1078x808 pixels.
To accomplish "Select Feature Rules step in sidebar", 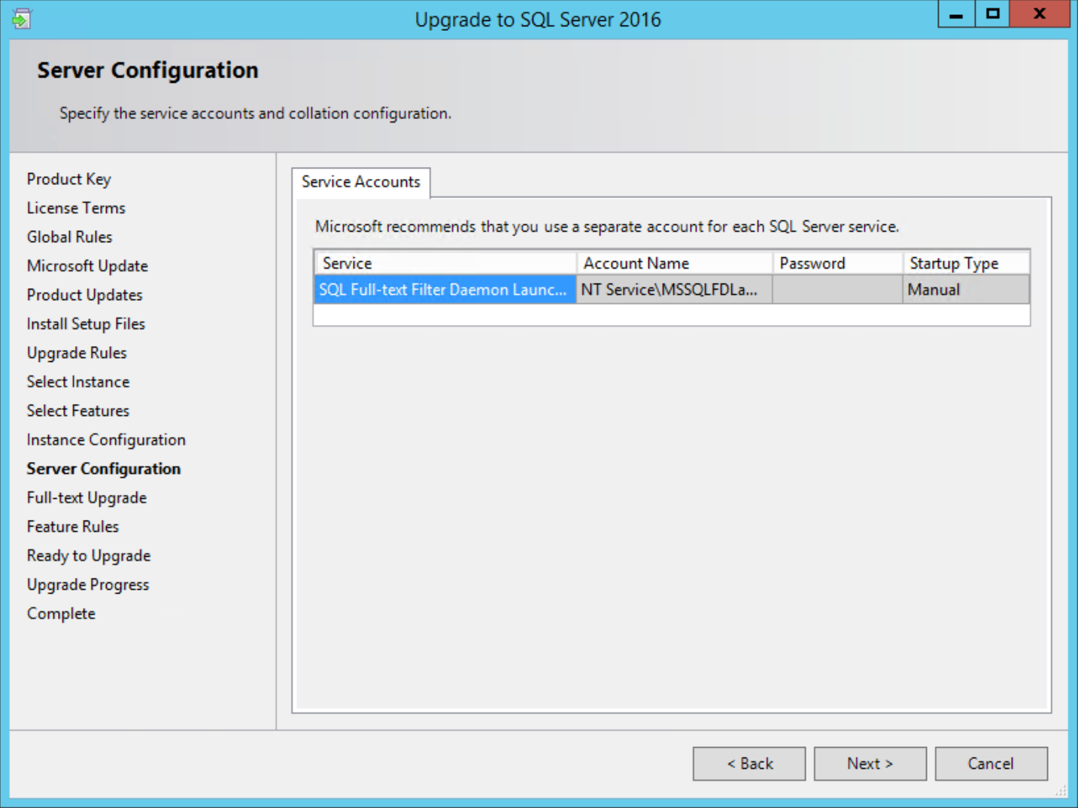I will click(73, 527).
